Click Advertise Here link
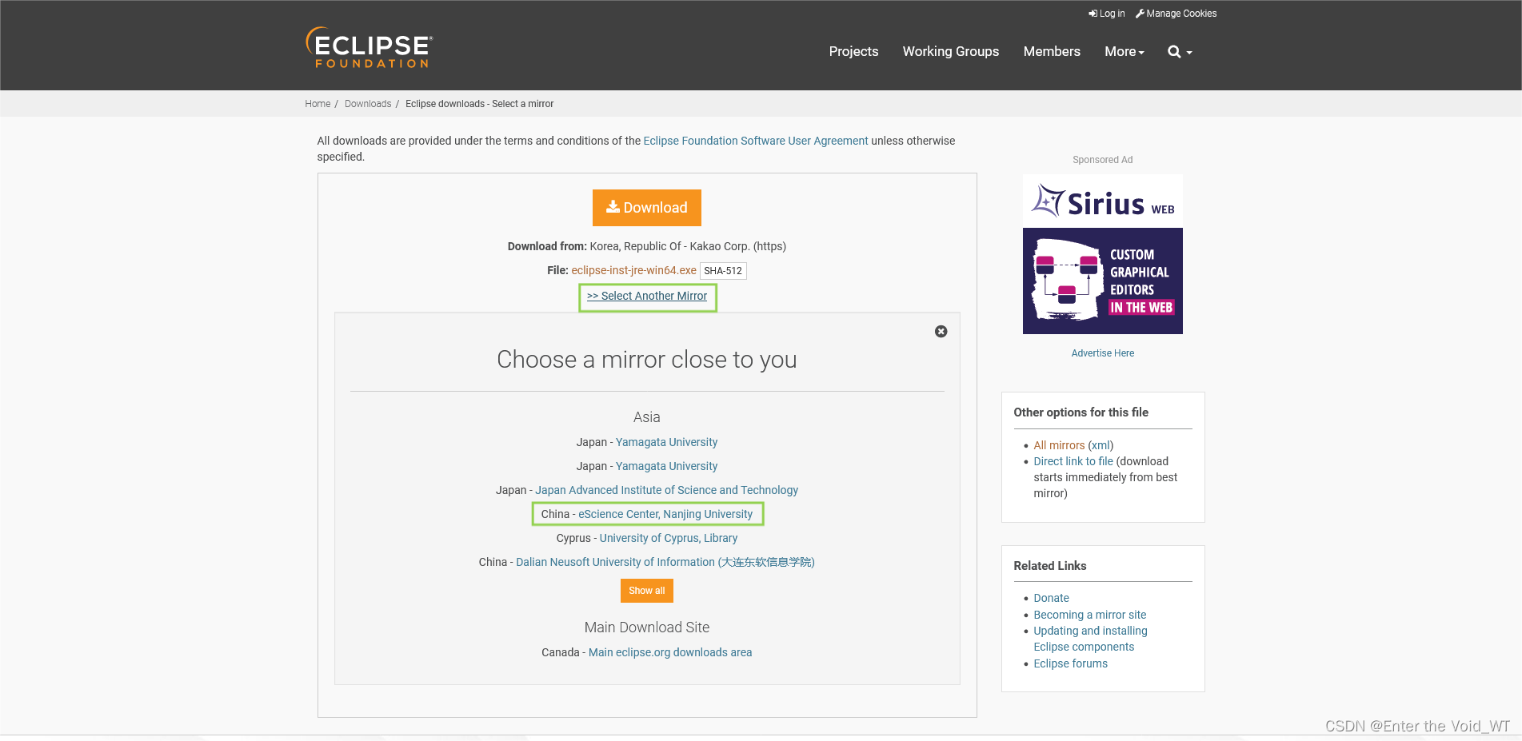The height and width of the screenshot is (741, 1522). pos(1103,353)
